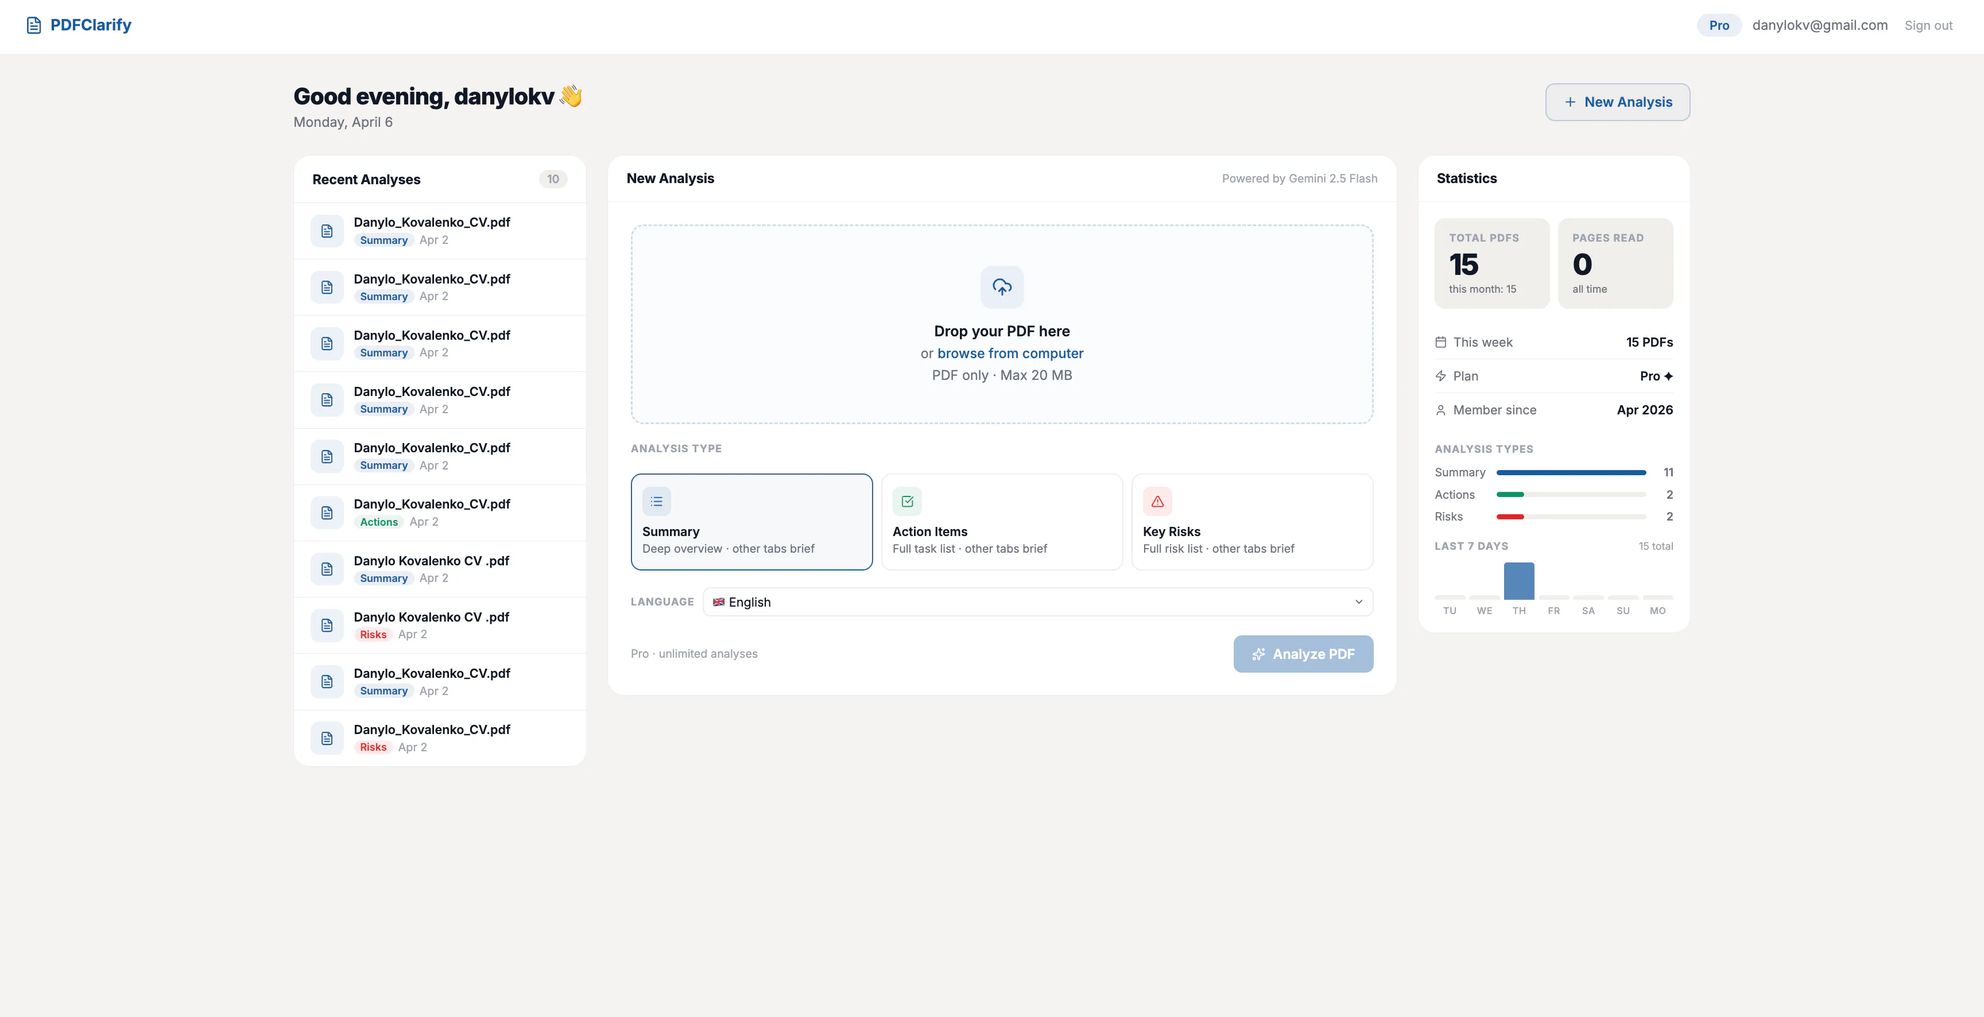Click file icon of 'Danylo Kovalenko CV .pdf' Summary row

tap(327, 569)
